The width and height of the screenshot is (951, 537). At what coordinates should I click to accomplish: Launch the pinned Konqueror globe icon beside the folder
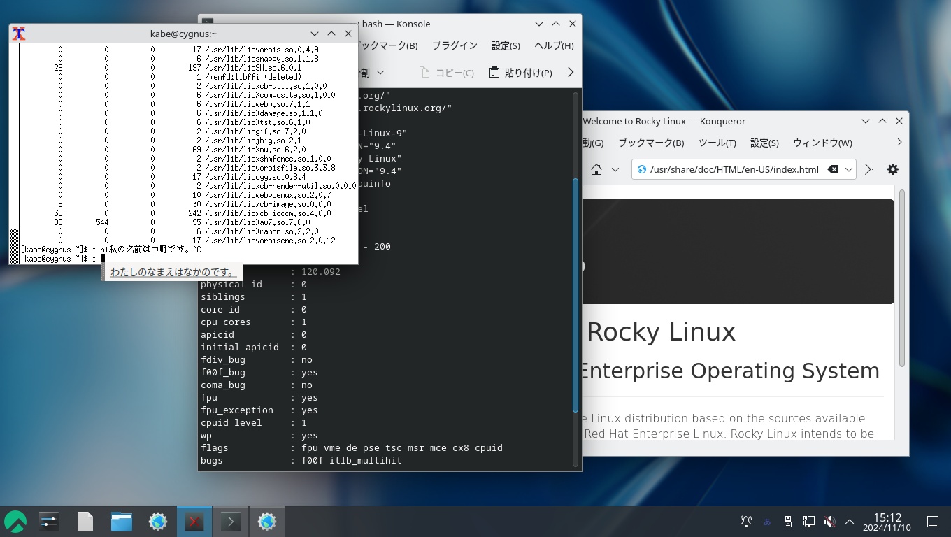click(x=158, y=522)
